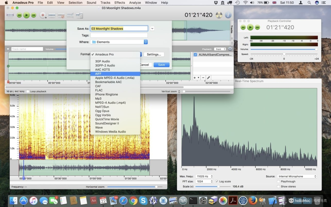Enable the Loop playback checkbox
Screen dimensions: 331x207
(28, 91)
